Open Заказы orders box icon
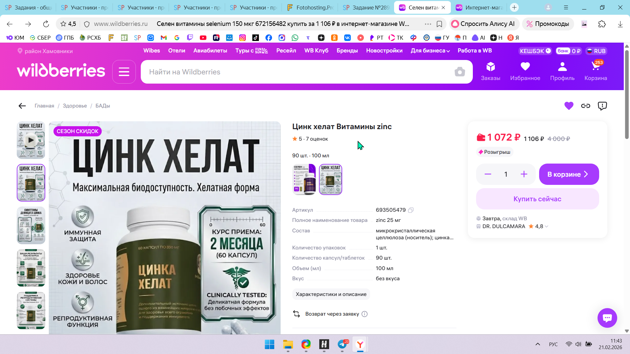The image size is (630, 354). pyautogui.click(x=491, y=71)
